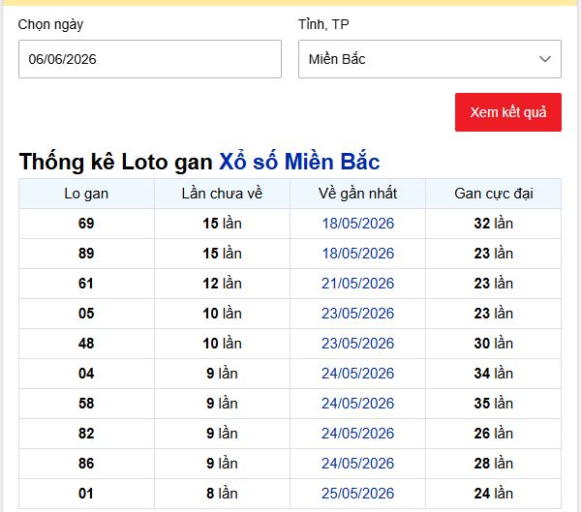Select lo gan number 89
Viewport: 581px width, 512px height.
tap(86, 254)
